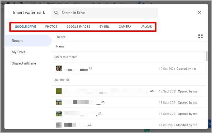Click the file list vertical scrollbar
Image resolution: width=212 pixels, height=133 pixels.
[206, 56]
